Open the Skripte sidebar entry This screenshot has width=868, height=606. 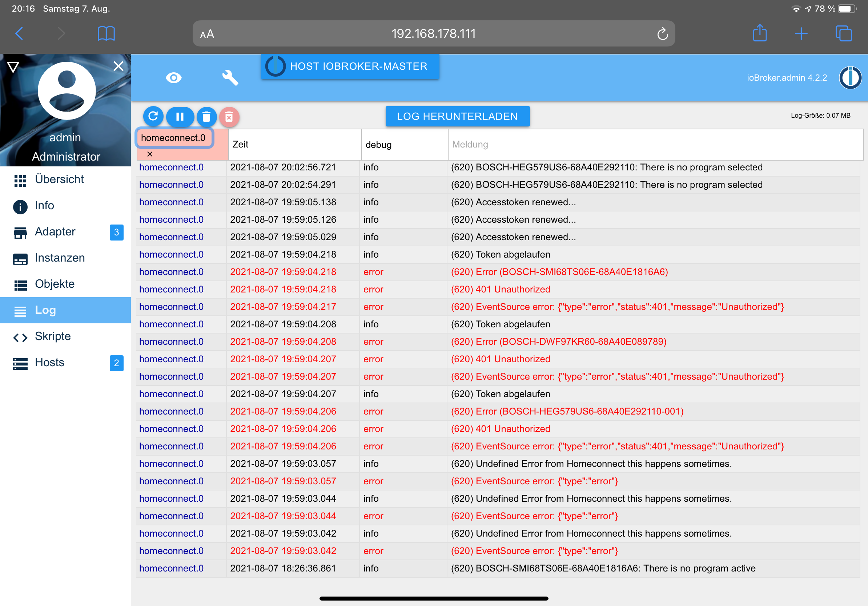53,336
